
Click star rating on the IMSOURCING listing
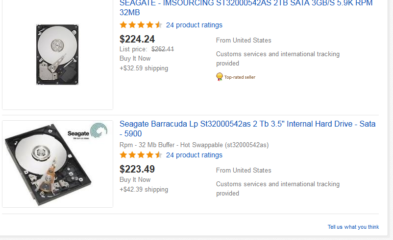[141, 25]
